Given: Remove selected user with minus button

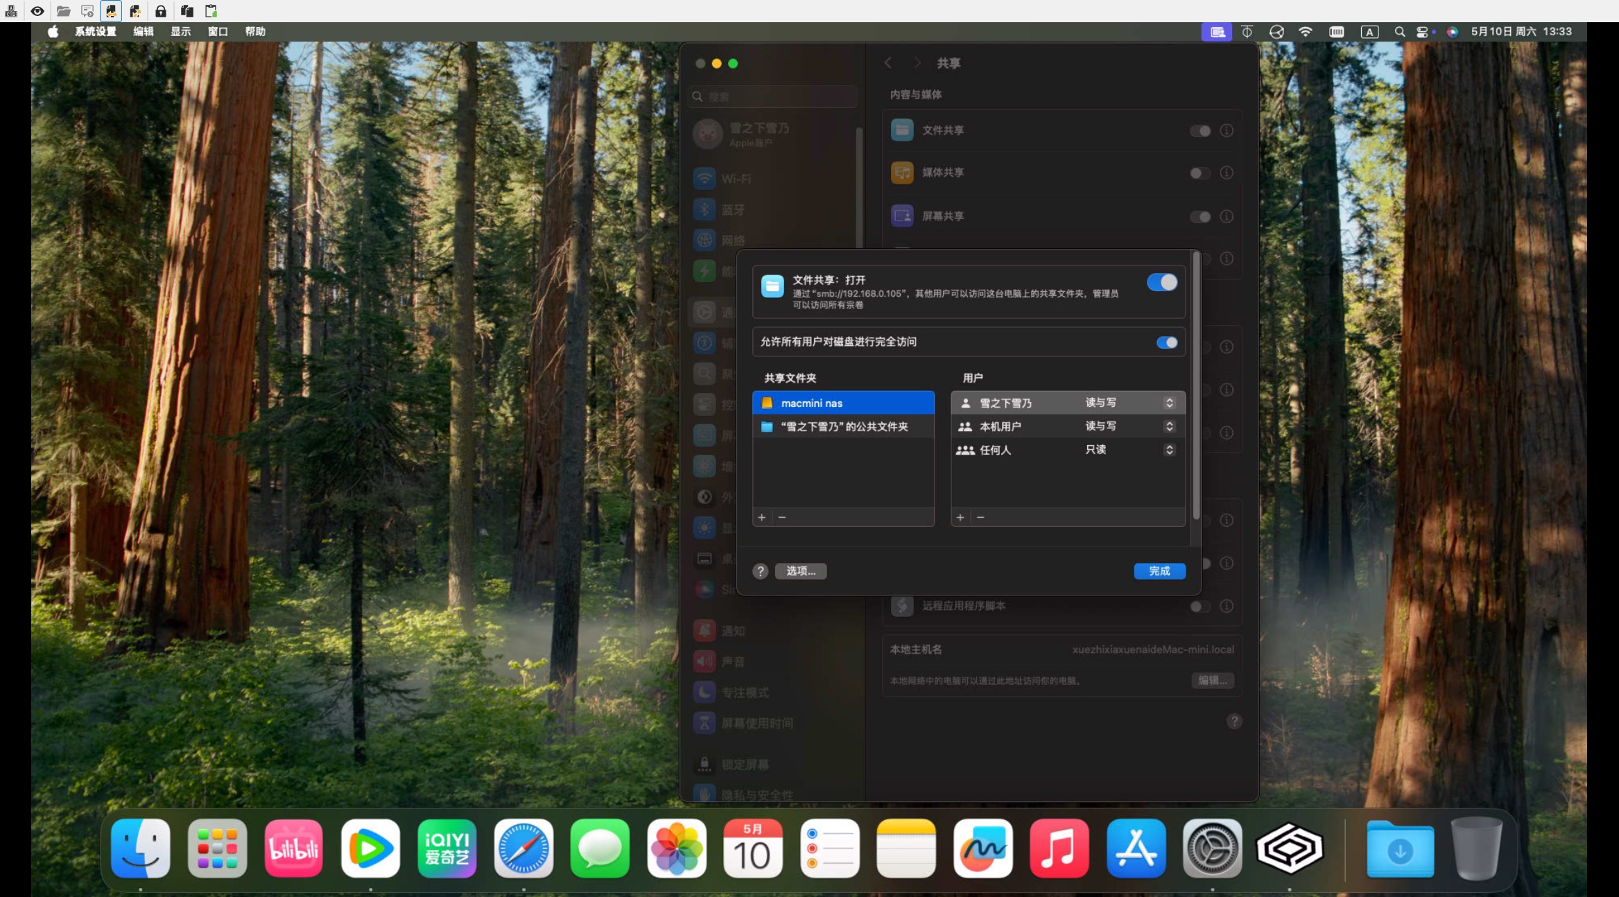Looking at the screenshot, I should [x=980, y=517].
